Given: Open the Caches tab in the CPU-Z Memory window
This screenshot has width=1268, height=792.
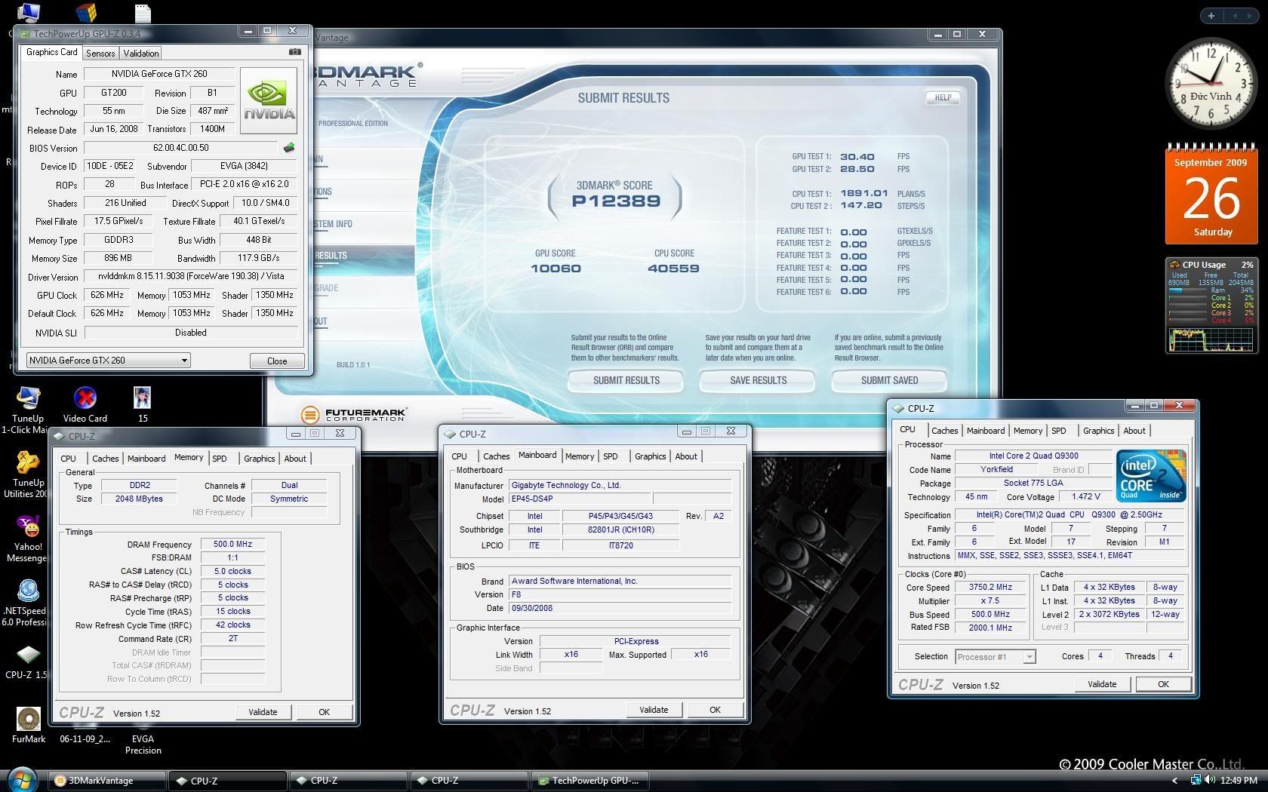Looking at the screenshot, I should tap(105, 459).
